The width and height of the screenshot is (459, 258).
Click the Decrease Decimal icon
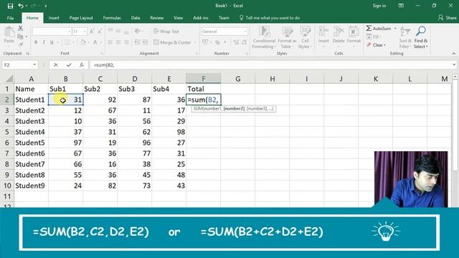[244, 42]
